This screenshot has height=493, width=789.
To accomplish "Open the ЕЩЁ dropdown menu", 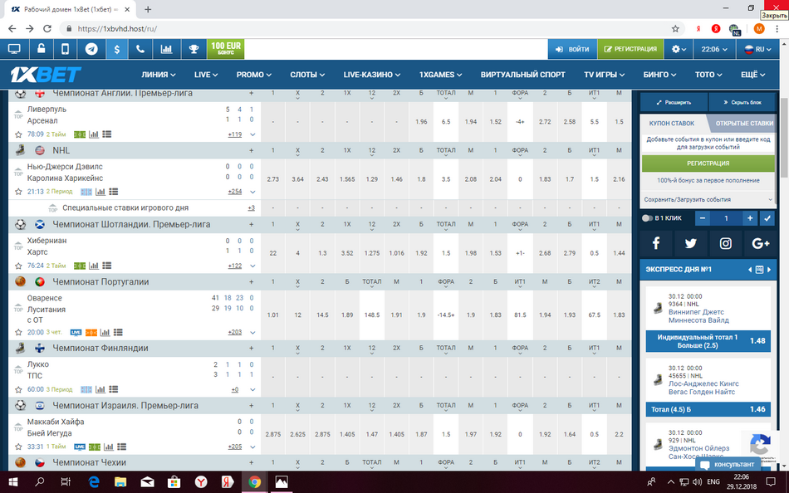I will [x=752, y=75].
